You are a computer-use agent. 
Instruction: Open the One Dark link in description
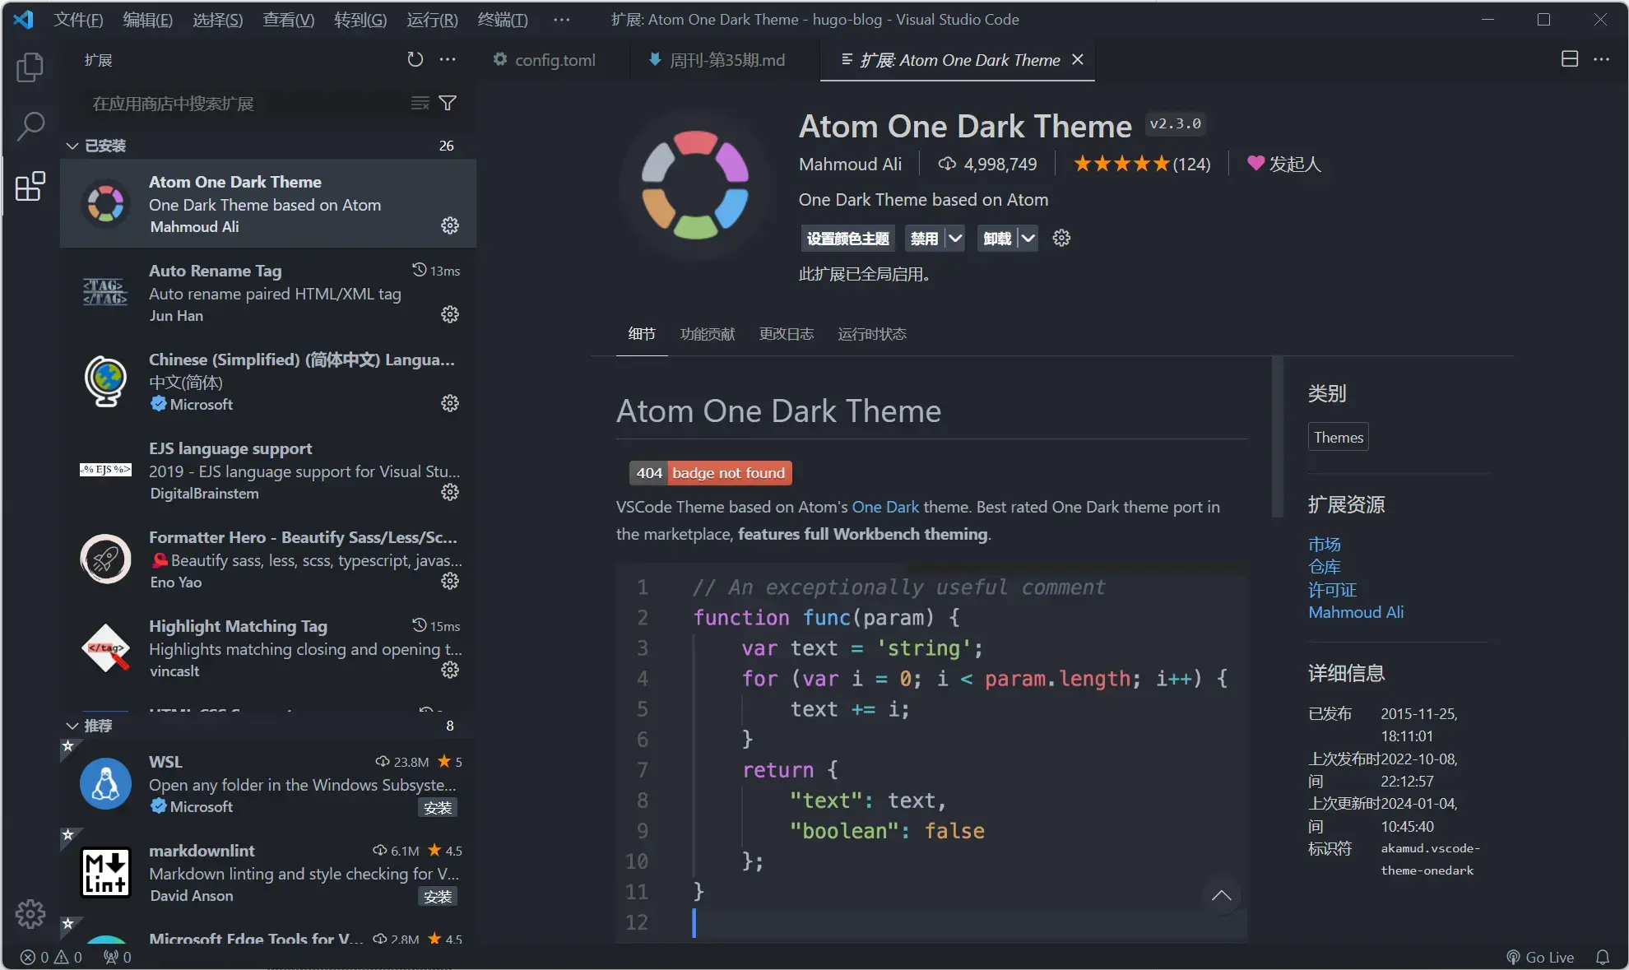pos(885,507)
